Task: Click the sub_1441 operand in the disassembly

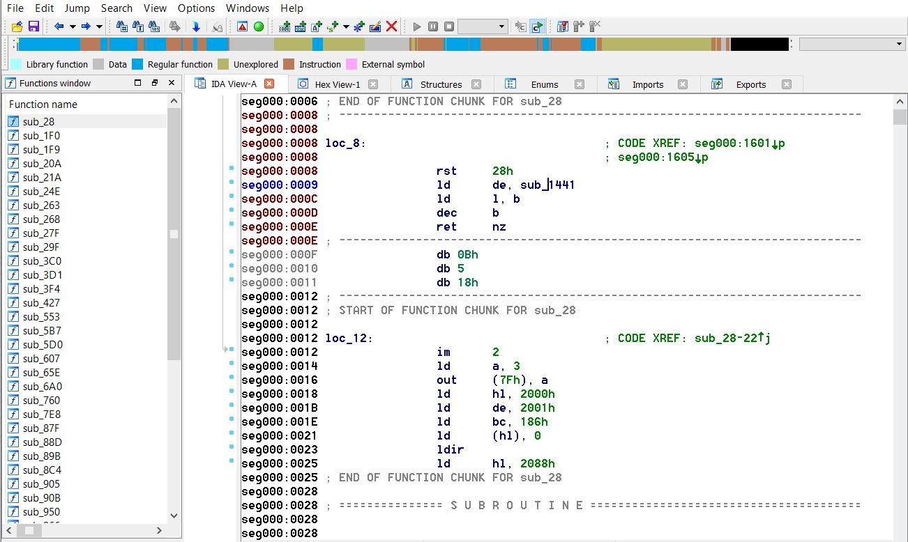Action: pos(547,185)
